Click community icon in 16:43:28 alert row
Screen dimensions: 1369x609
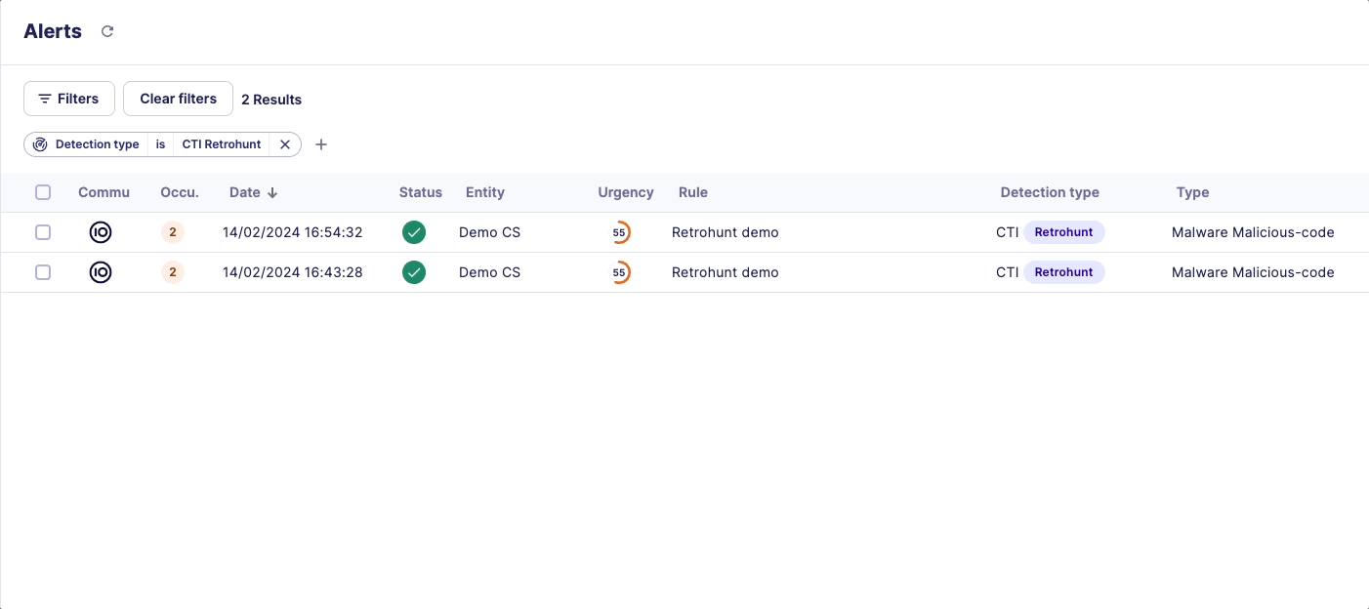[101, 272]
